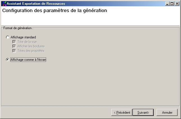Viewport: 181px width, 119px height.
Task: Cancel the wizard with Annuler
Action: [x=167, y=113]
